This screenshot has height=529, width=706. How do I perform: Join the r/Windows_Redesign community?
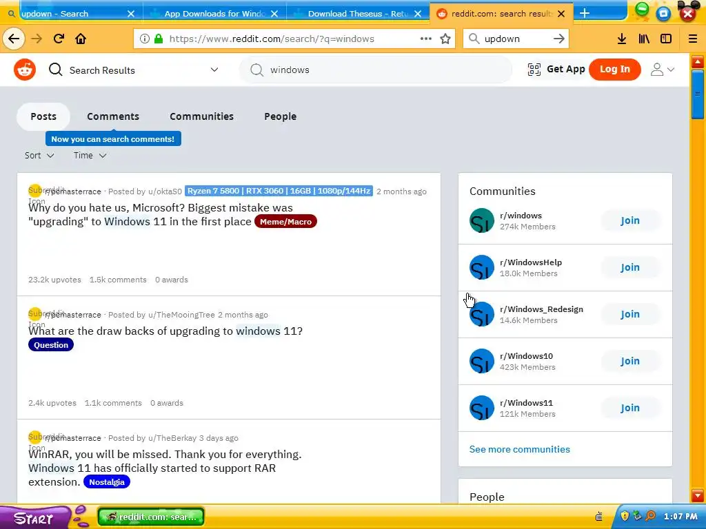630,314
